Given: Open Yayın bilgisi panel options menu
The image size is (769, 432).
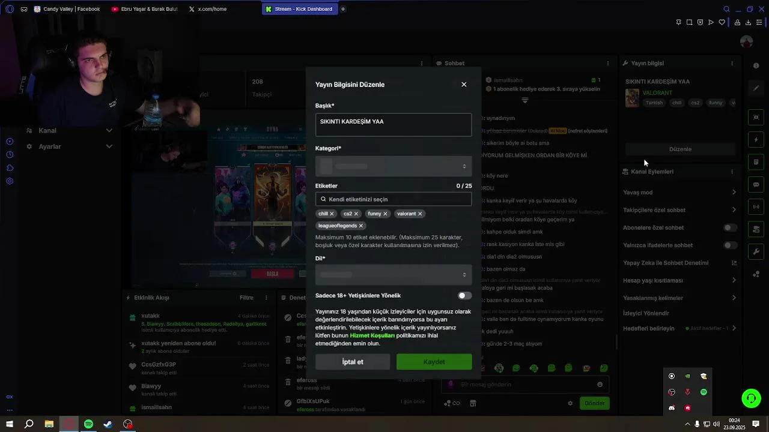Looking at the screenshot, I should pyautogui.click(x=732, y=63).
